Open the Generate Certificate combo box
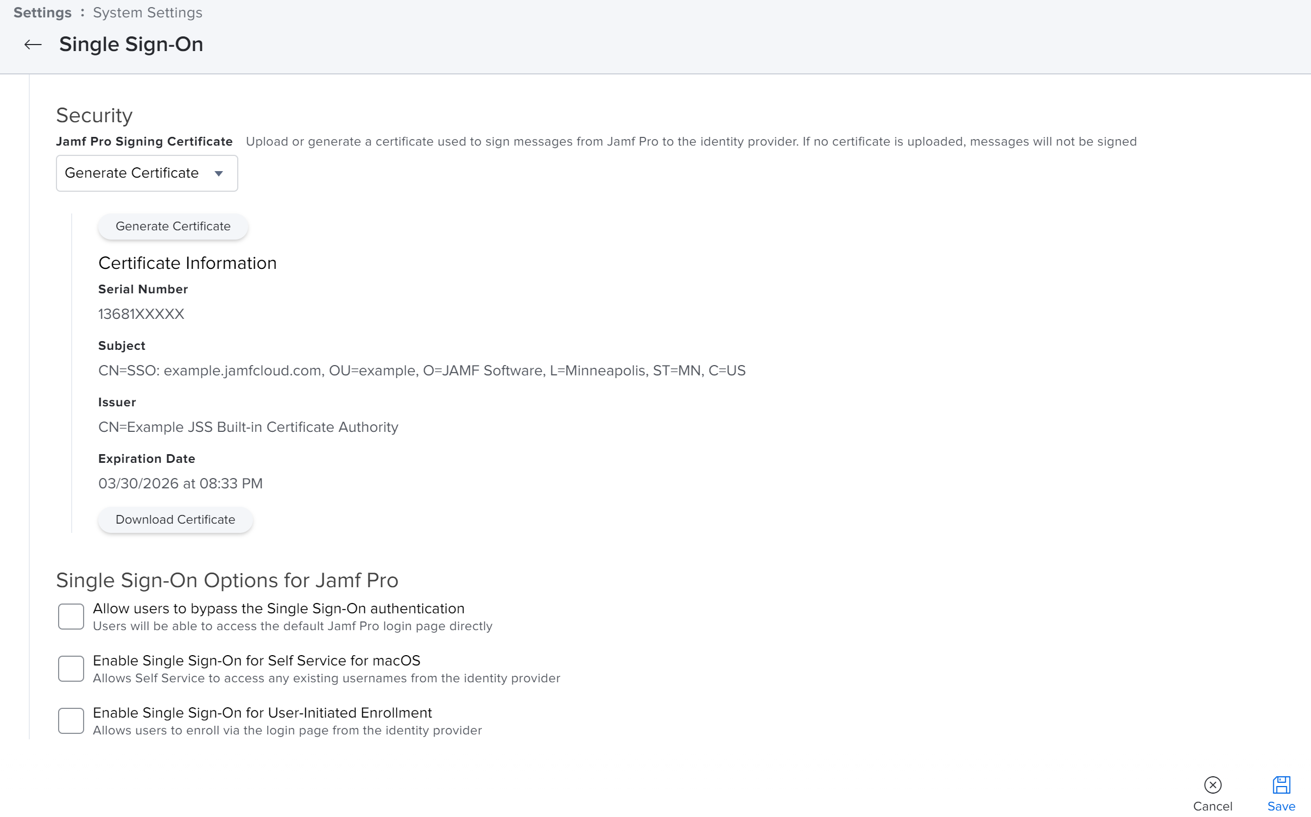 pos(147,173)
